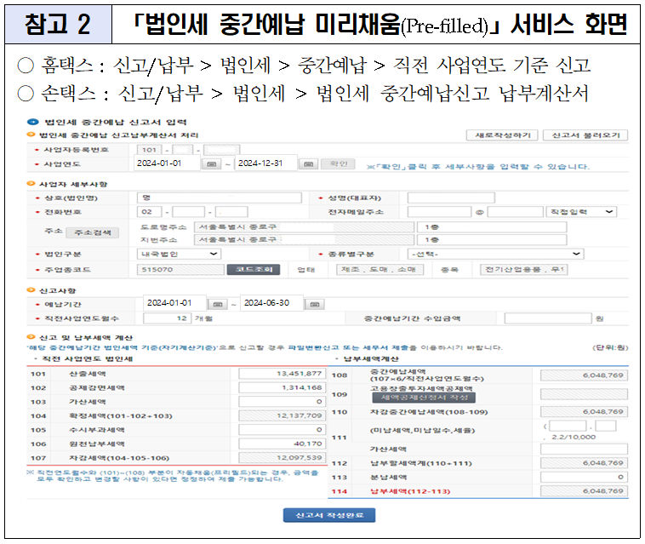Click the 코드조회 lookup button

point(252,270)
